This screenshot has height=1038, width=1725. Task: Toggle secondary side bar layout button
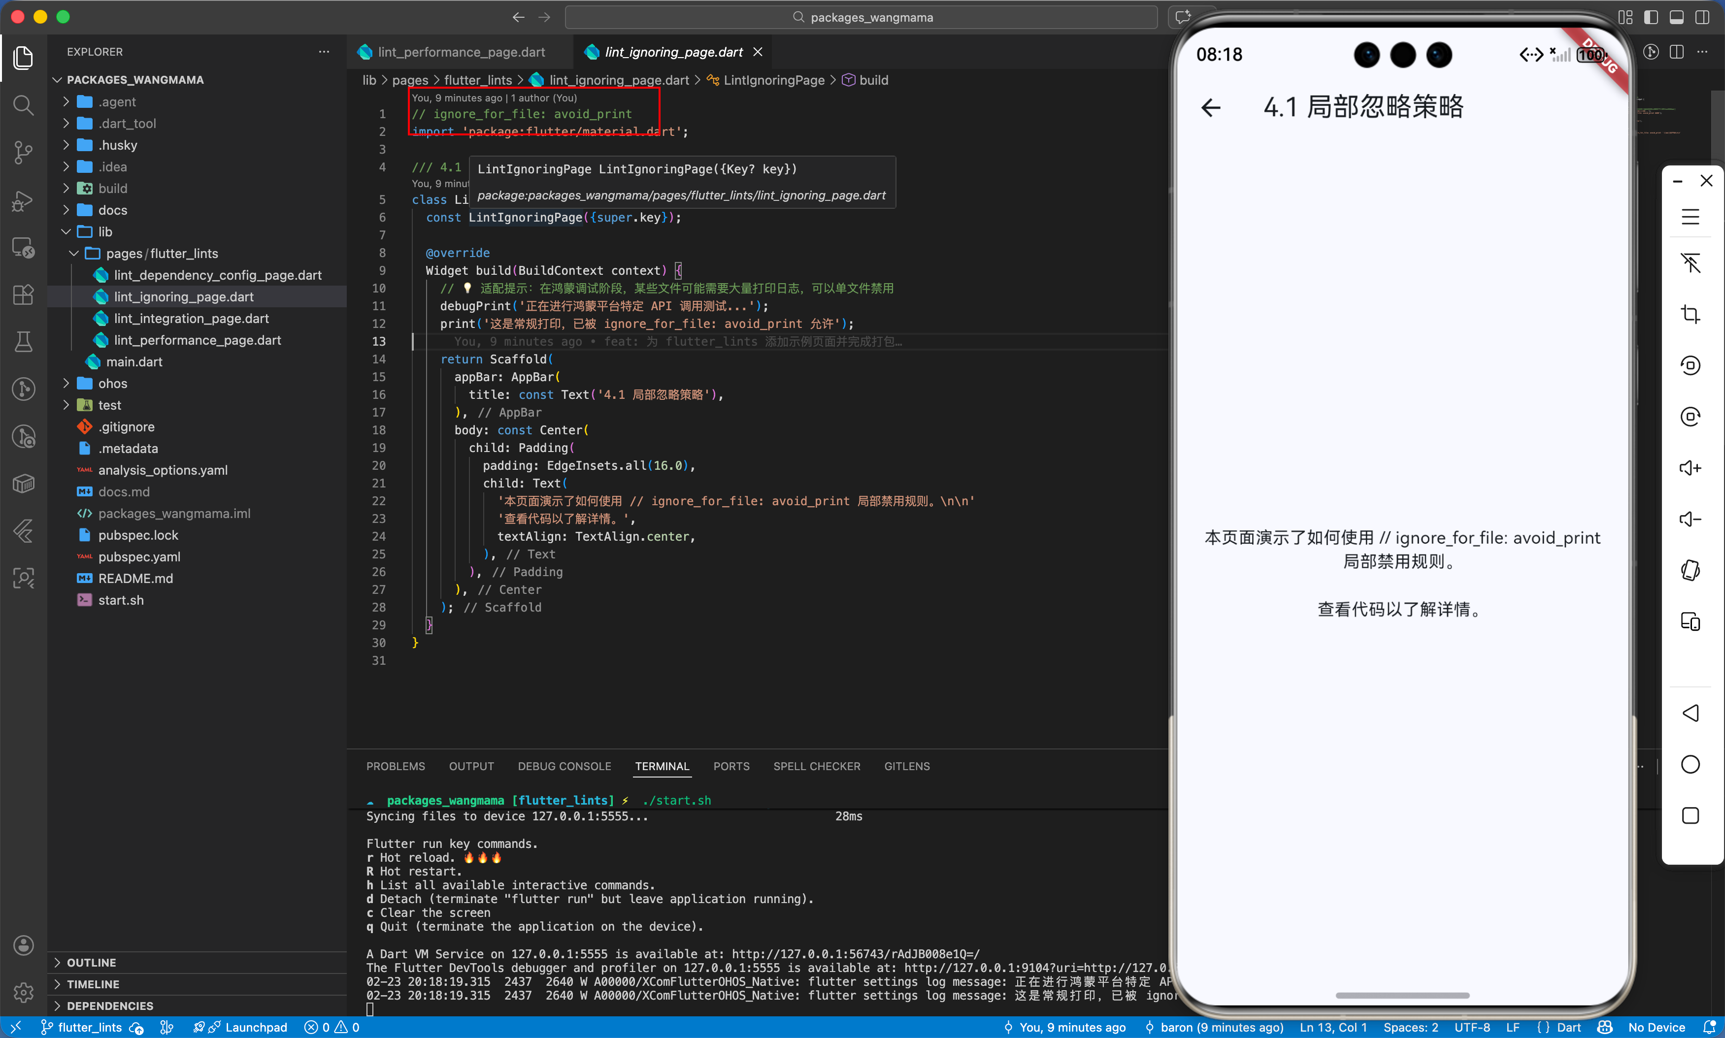[x=1702, y=17]
